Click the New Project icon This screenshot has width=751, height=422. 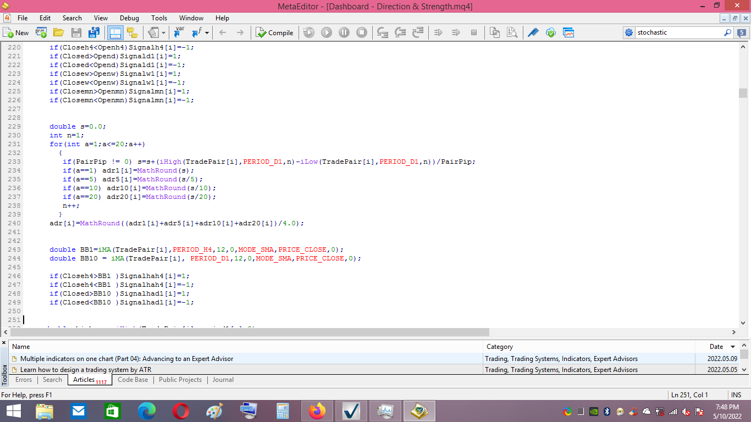point(41,33)
